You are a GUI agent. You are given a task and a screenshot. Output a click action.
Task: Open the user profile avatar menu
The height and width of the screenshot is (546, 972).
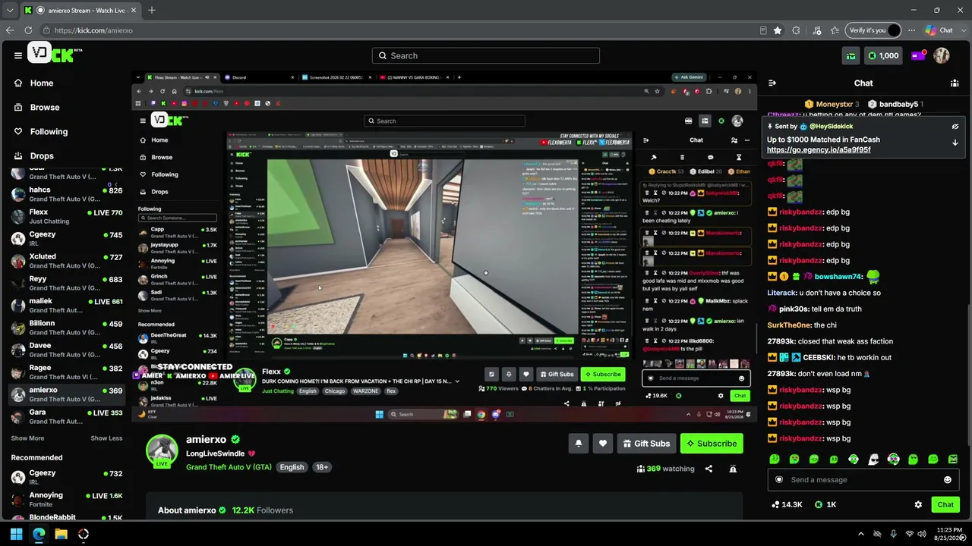point(942,56)
